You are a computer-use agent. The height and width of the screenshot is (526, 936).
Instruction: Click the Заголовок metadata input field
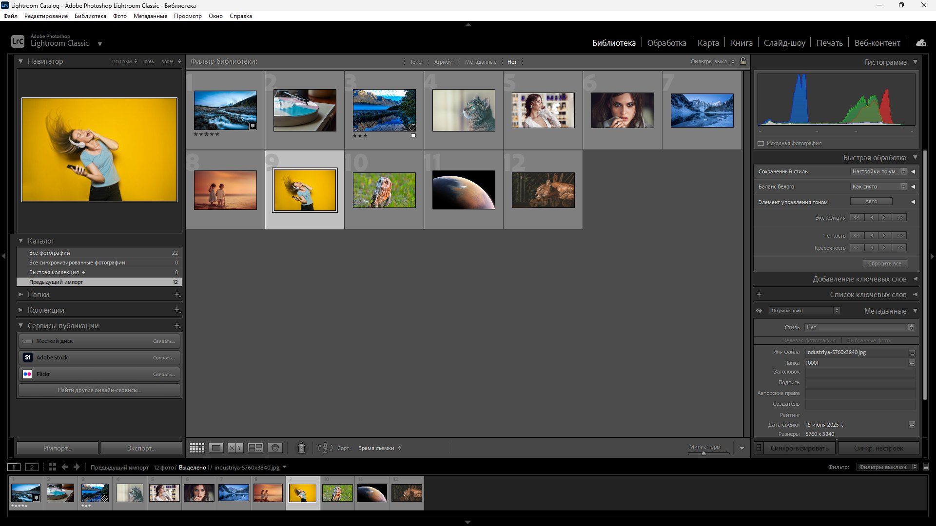click(x=860, y=372)
